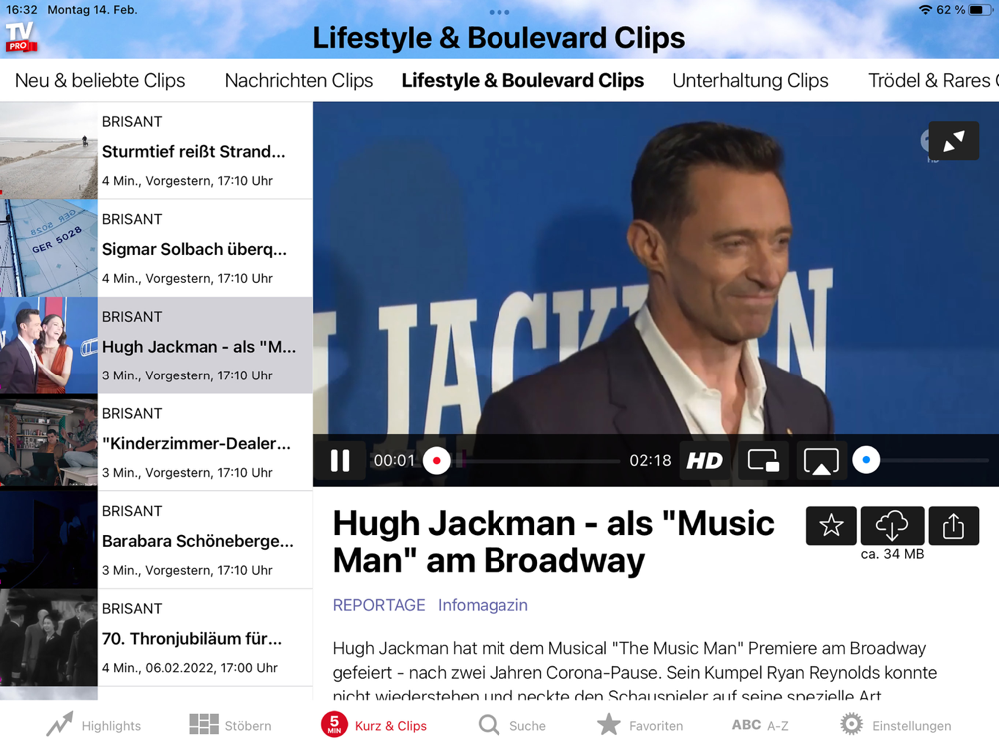Tap the ca. 34 MB size label
The height and width of the screenshot is (749, 999).
[x=892, y=554]
